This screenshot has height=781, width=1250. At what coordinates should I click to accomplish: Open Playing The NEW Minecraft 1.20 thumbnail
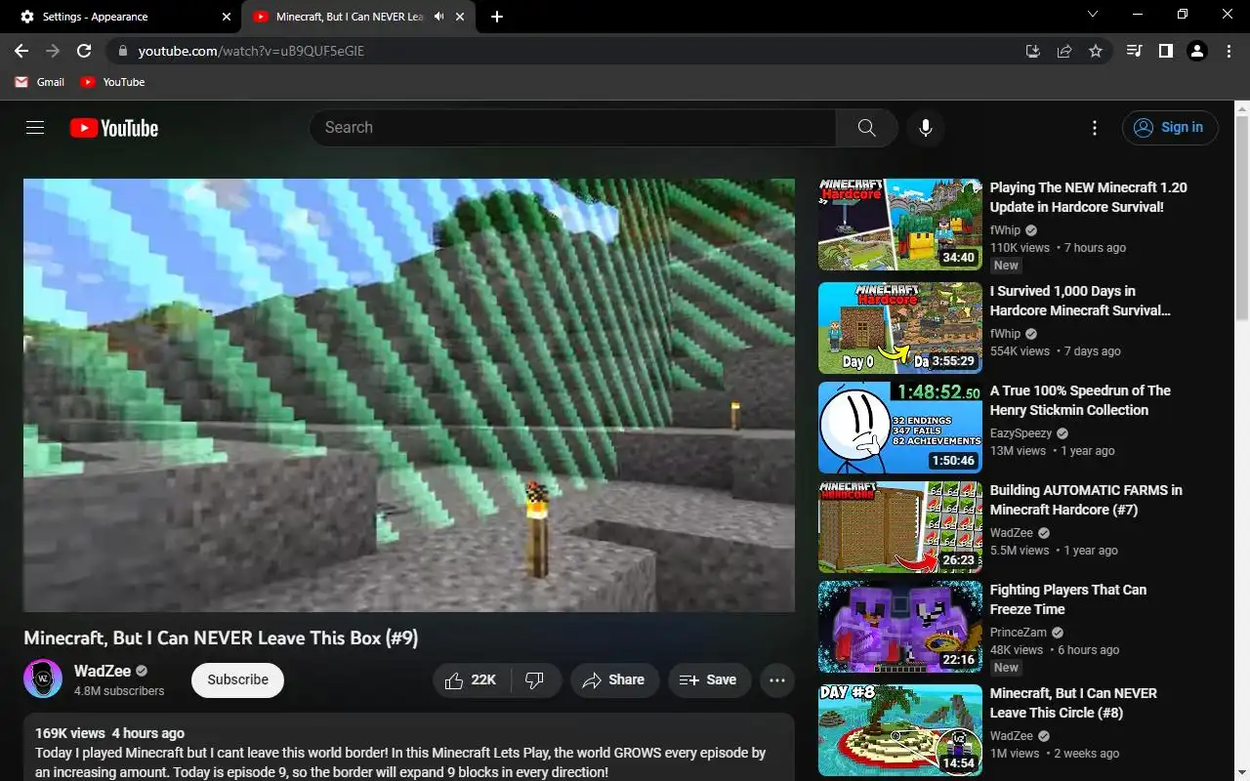[x=900, y=224]
